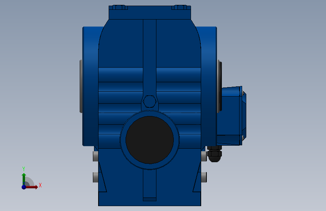Select the upper-right gray mounting pin

point(204,156)
